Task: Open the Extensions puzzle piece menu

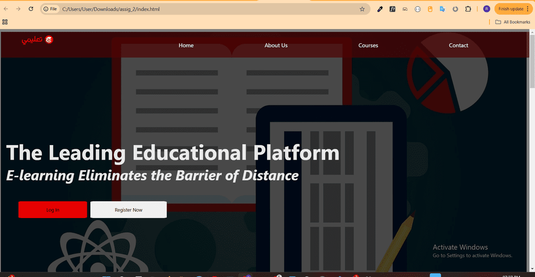Action: [x=468, y=9]
